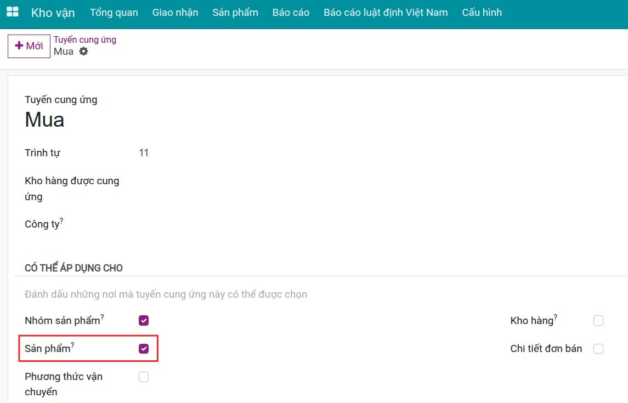Click the help mark beside Nhóm sản phẩm
The width and height of the screenshot is (628, 403).
(102, 317)
